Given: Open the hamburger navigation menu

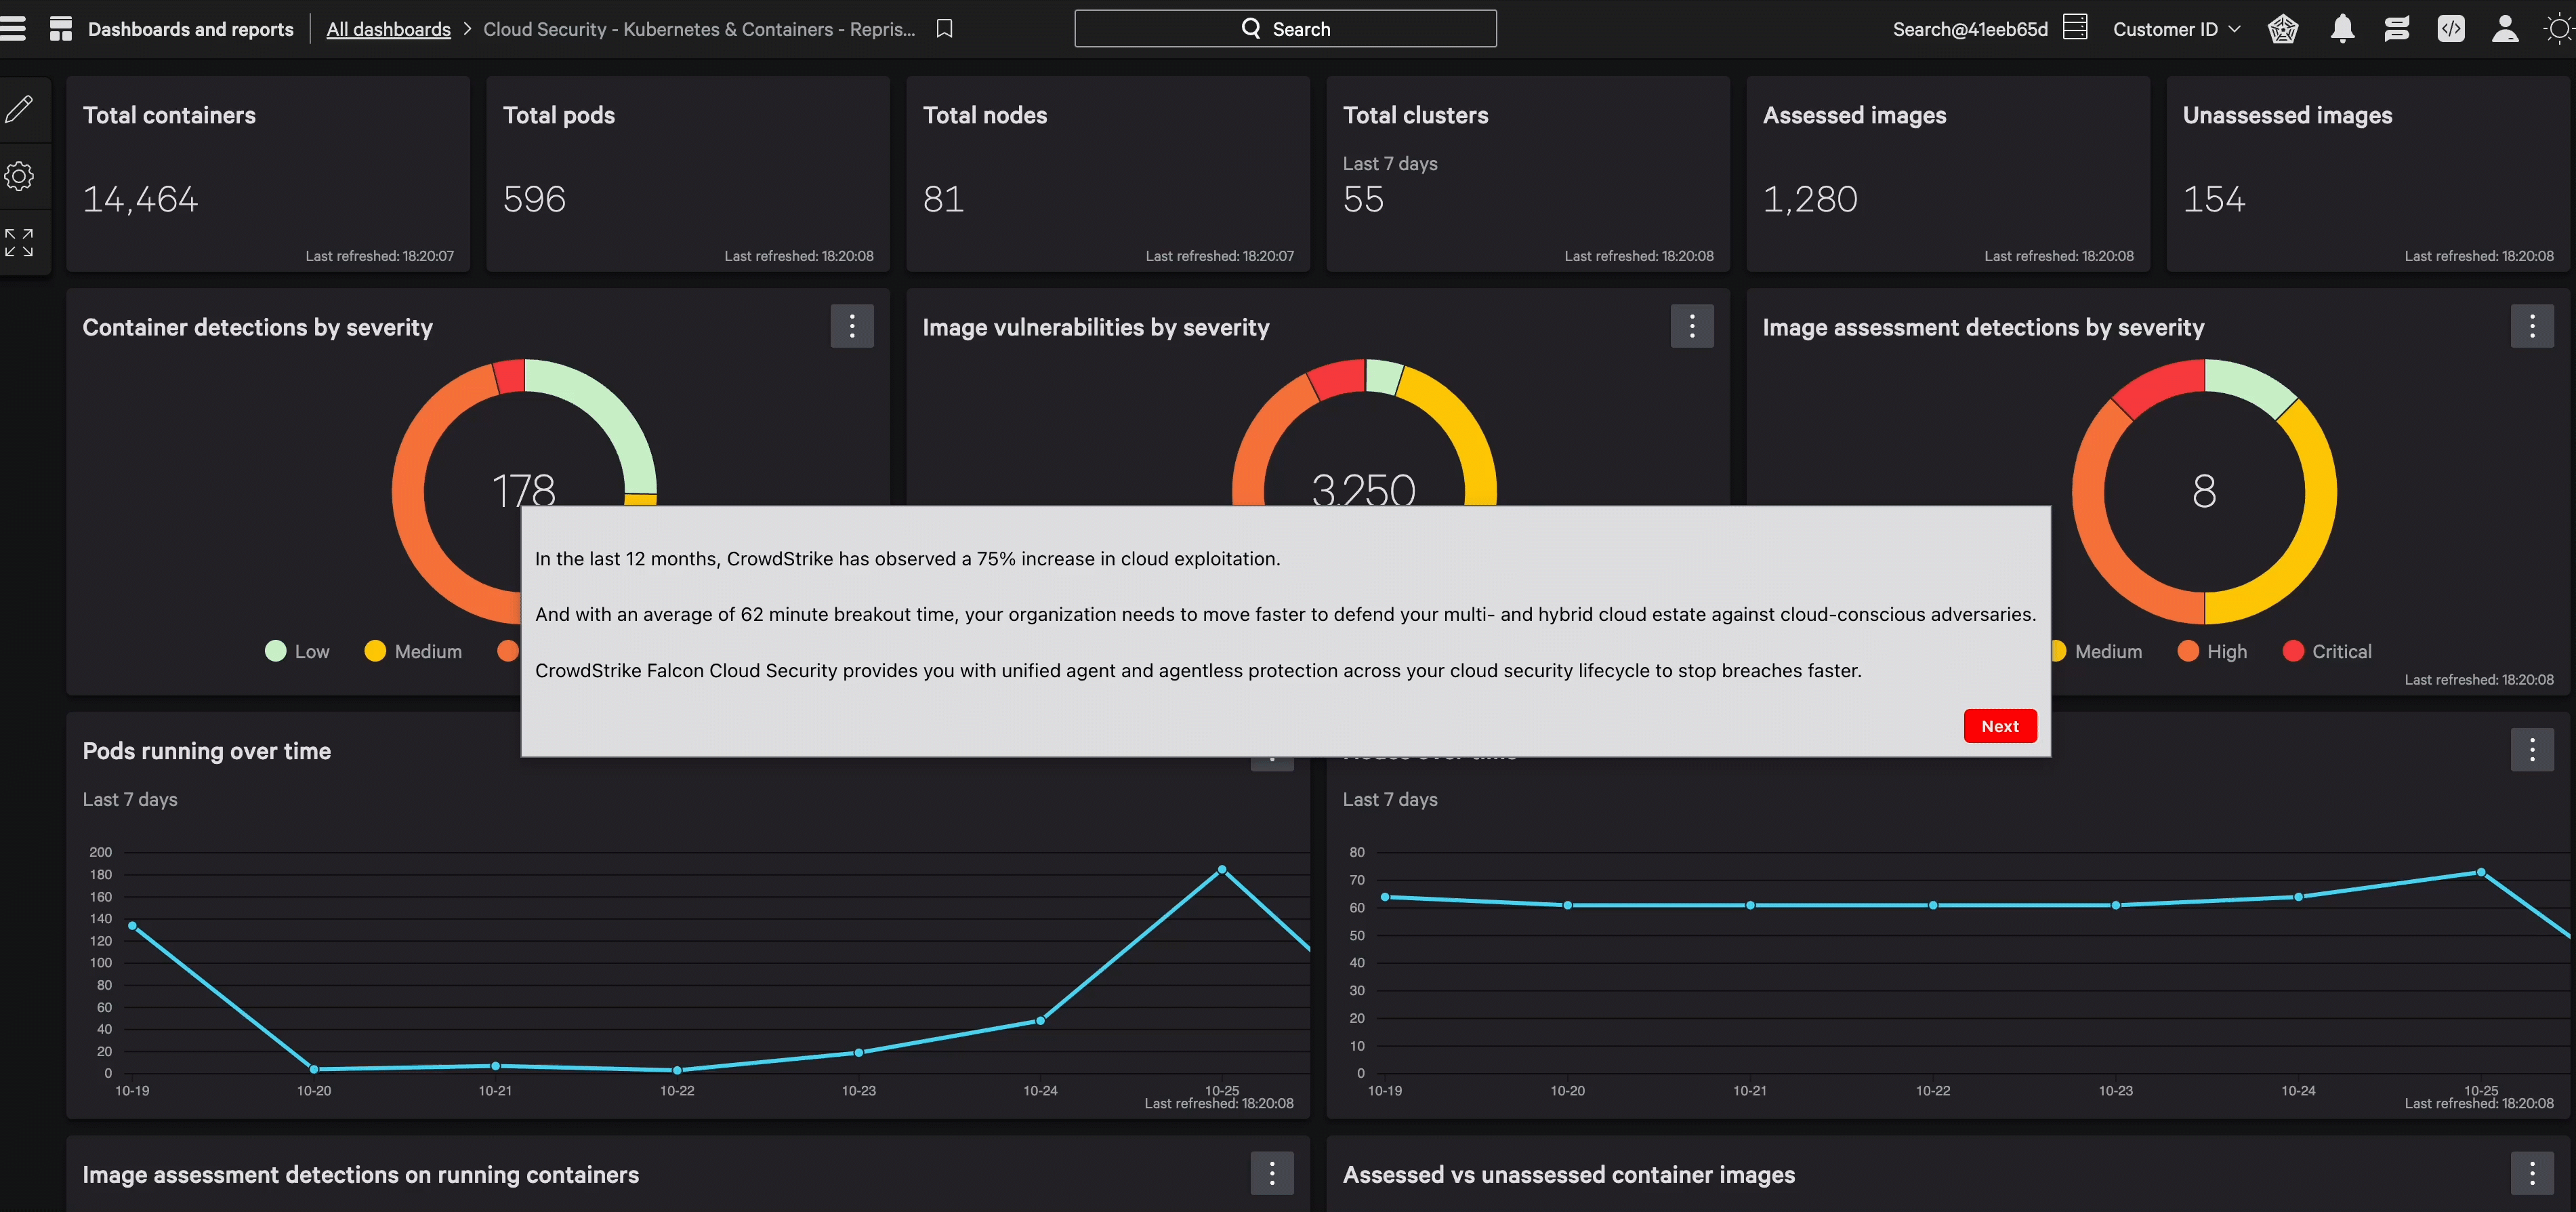Looking at the screenshot, I should 13,29.
